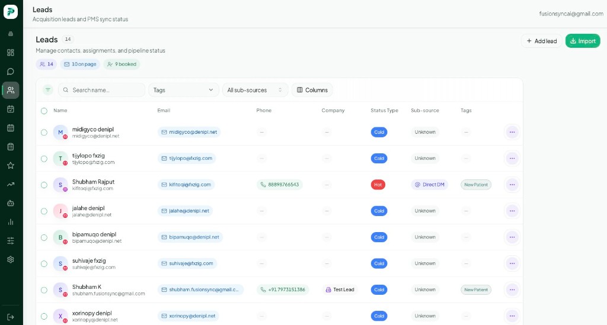Open the row menu for Shubham Rajput
This screenshot has height=325, width=607.
[512, 185]
